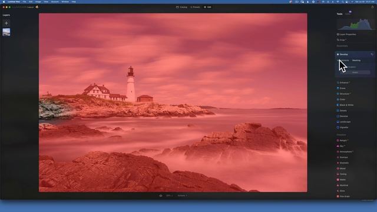
Task: Open the Apple menu
Action: pyautogui.click(x=4, y=2)
